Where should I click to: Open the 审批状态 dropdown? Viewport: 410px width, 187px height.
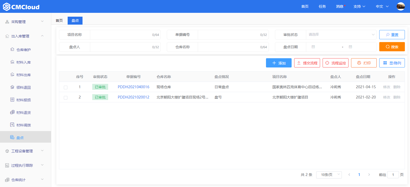click(341, 35)
